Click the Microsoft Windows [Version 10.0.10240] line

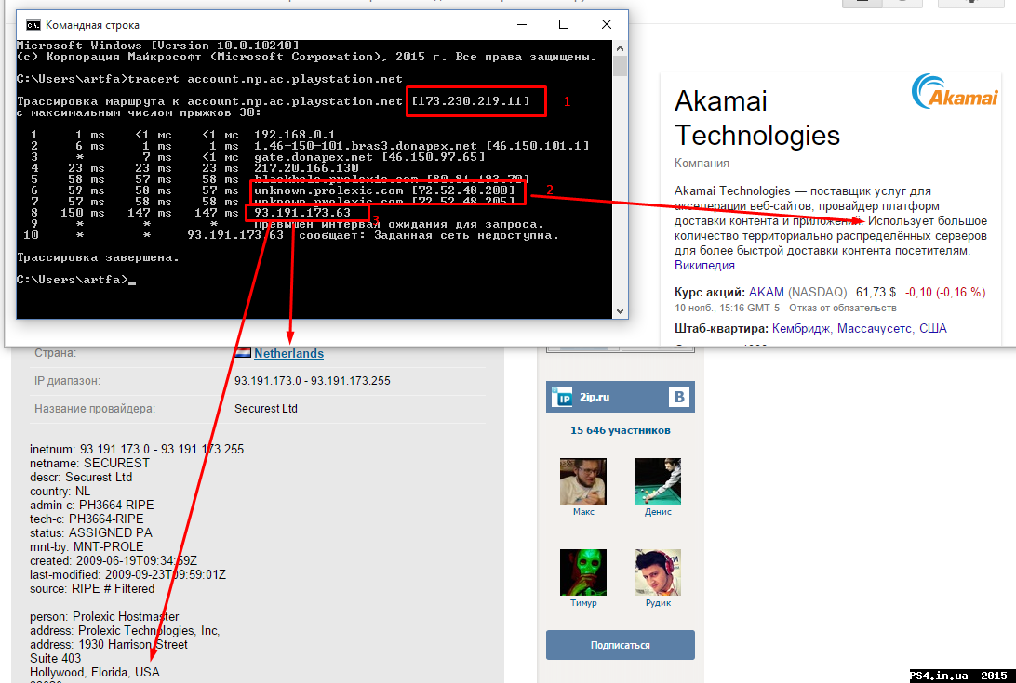tap(158, 46)
